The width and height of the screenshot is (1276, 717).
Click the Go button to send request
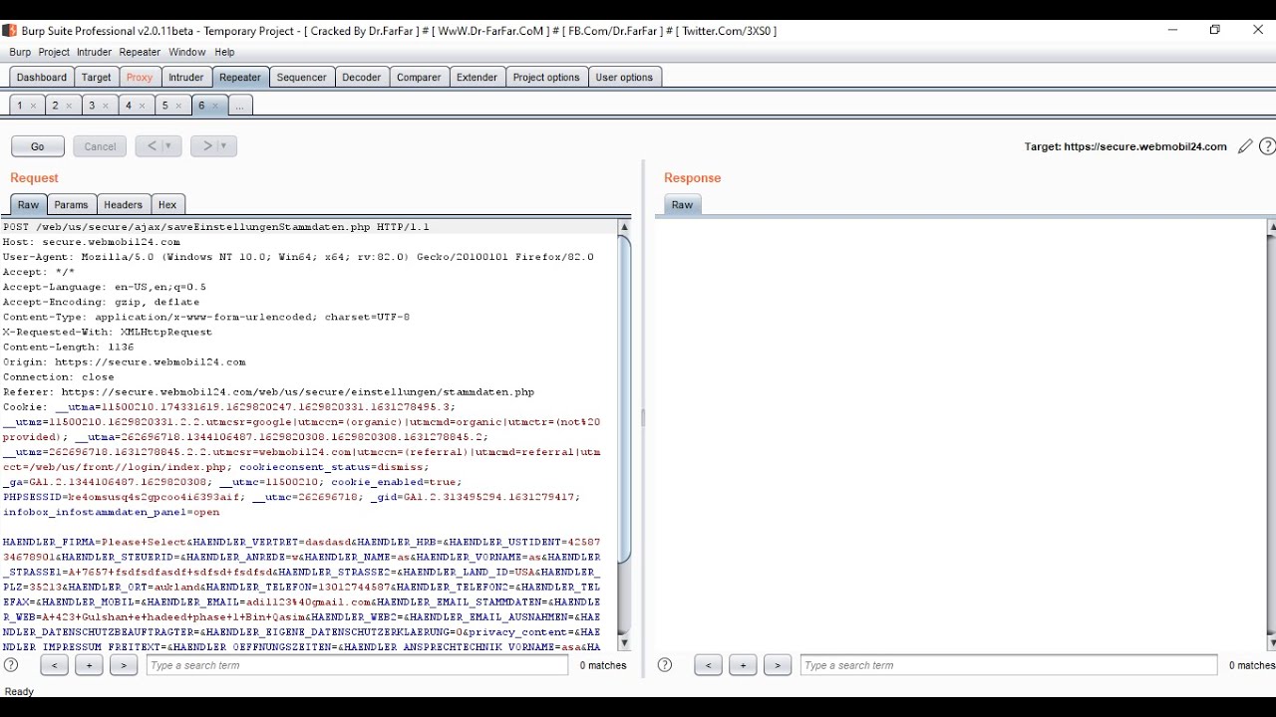38,146
